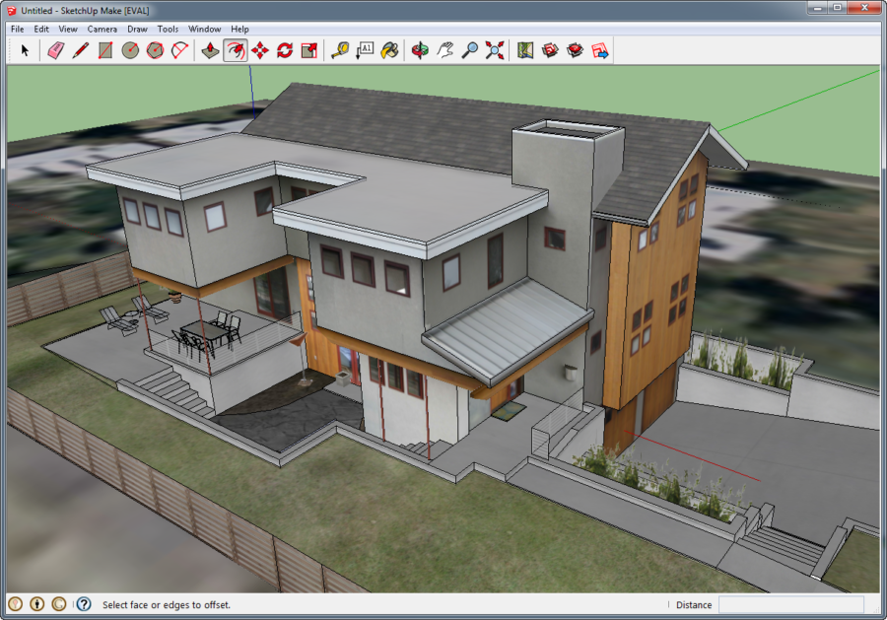Click the Distance measurement input box
The image size is (887, 620).
[790, 604]
